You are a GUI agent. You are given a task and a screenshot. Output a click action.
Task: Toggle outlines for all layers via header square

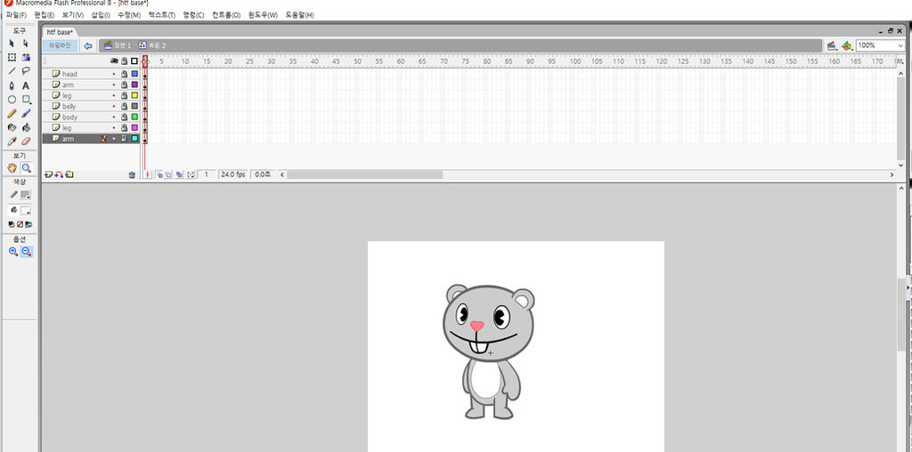point(134,61)
